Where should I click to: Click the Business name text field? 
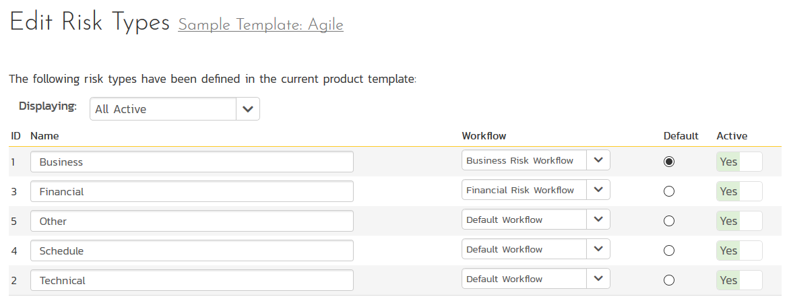(192, 162)
